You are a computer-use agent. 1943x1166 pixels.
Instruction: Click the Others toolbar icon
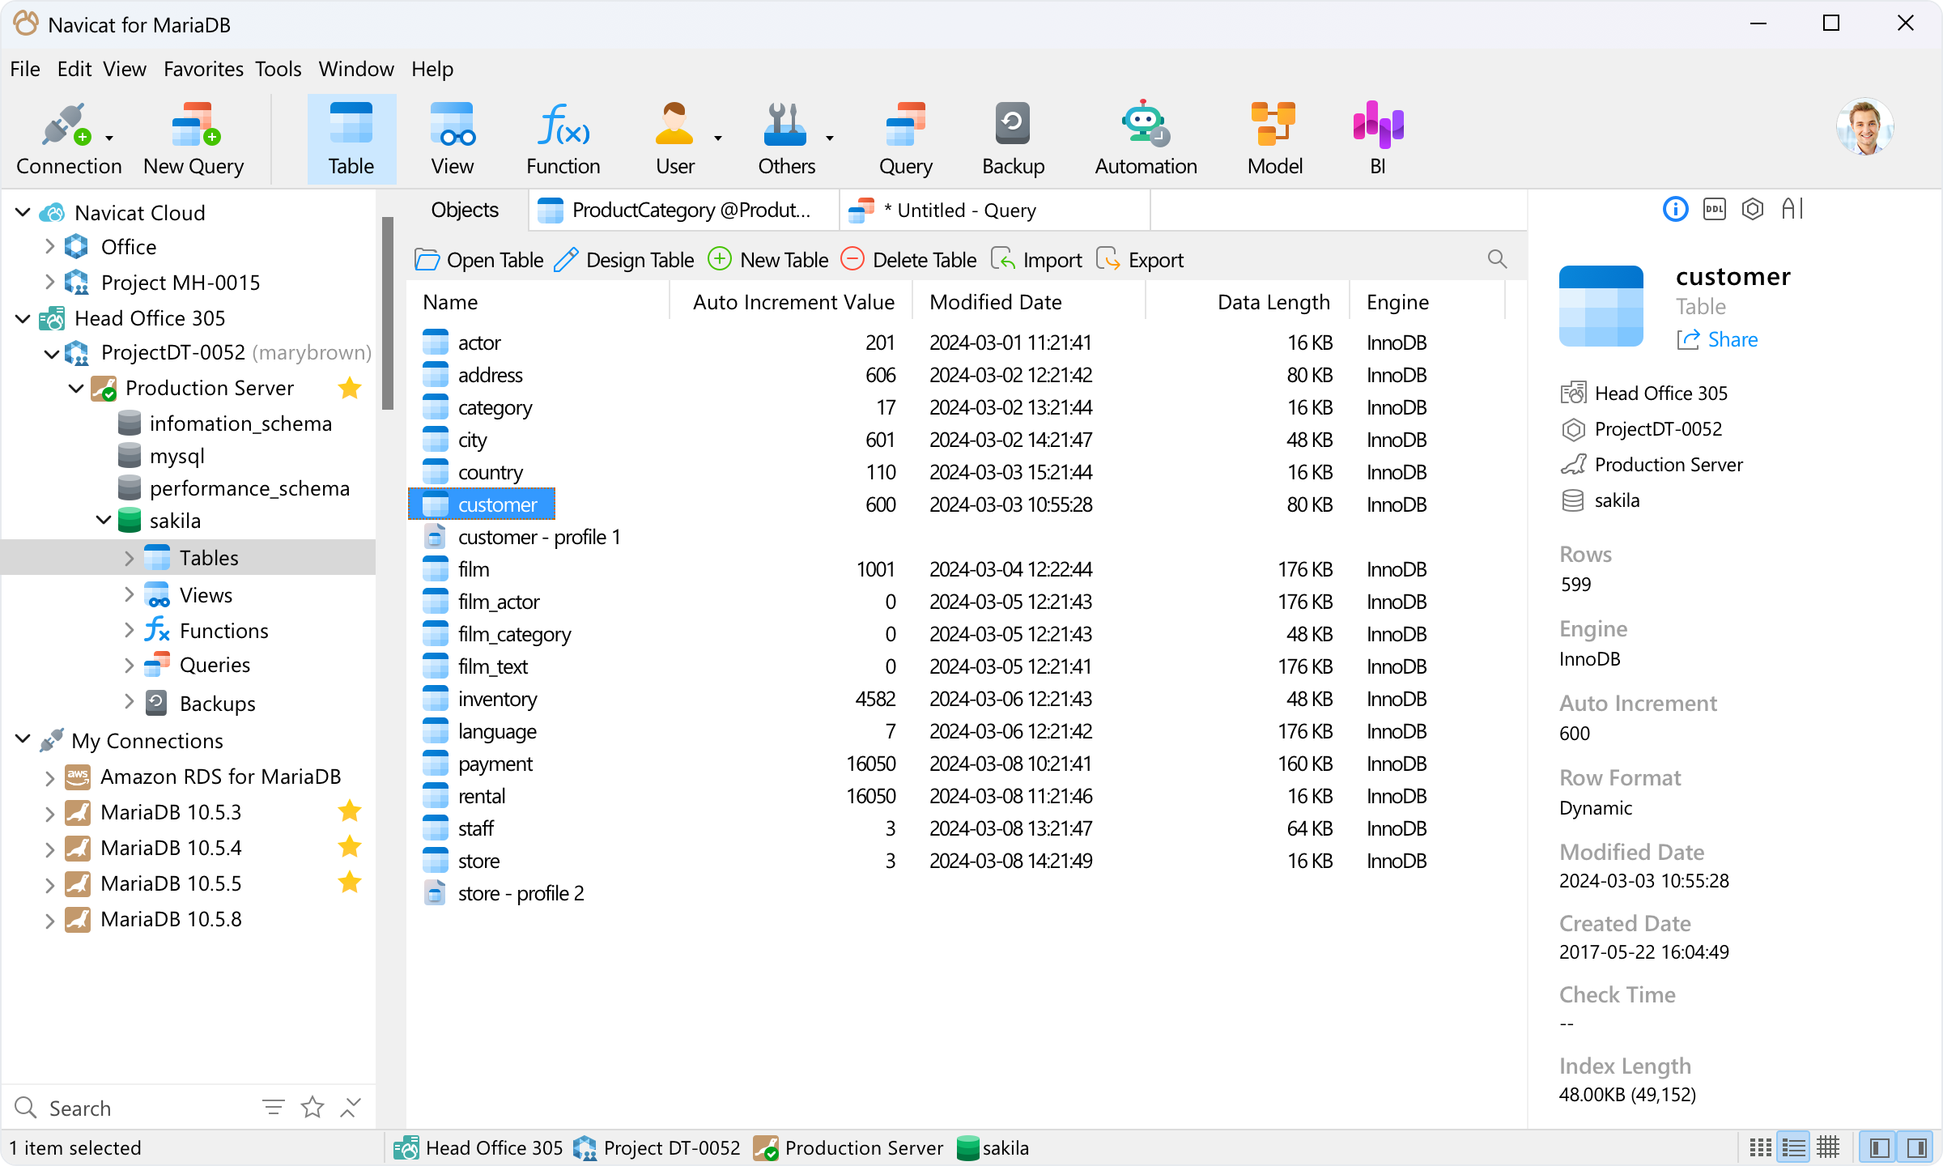[x=785, y=139]
